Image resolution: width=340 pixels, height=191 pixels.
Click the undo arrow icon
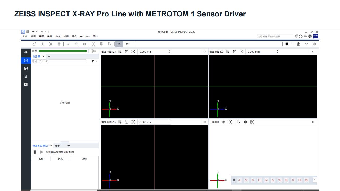tap(33, 32)
